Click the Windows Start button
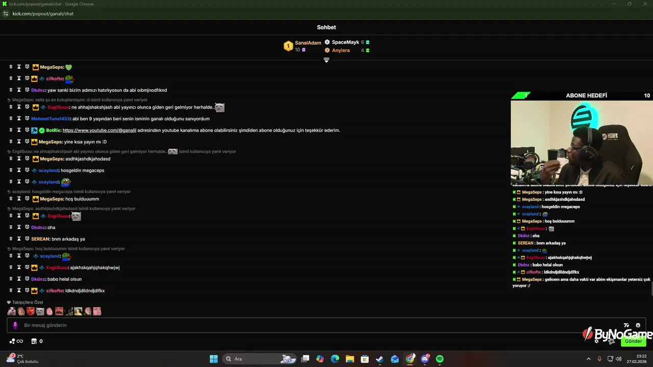The width and height of the screenshot is (653, 367). 214,359
